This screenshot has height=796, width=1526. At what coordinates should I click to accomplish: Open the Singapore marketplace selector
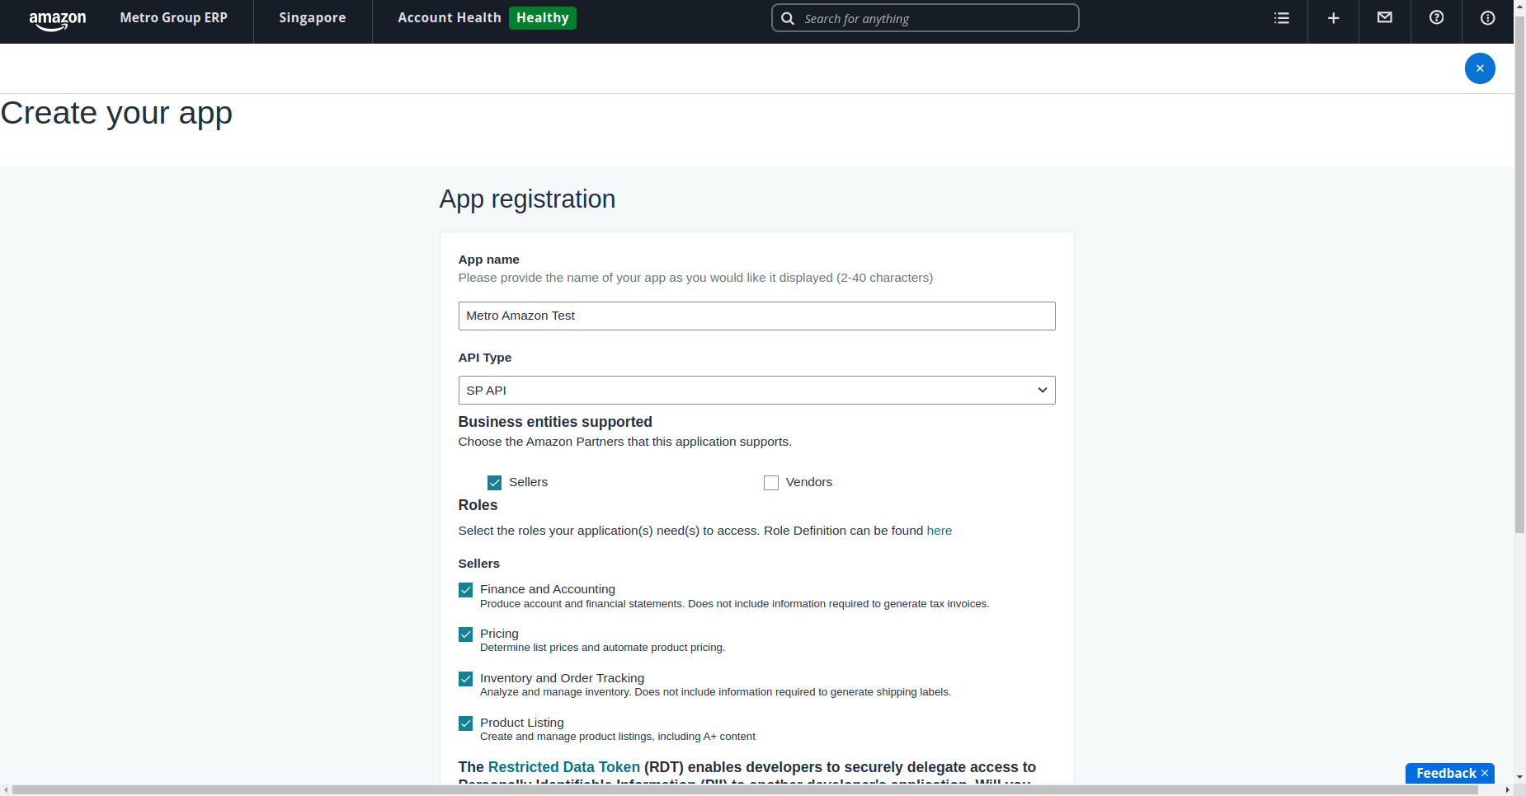(312, 18)
